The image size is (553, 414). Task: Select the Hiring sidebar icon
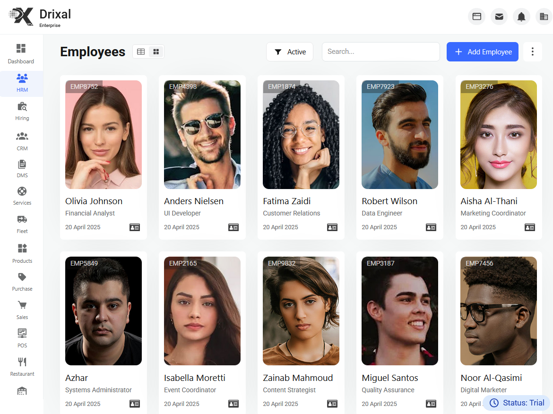[x=22, y=111]
